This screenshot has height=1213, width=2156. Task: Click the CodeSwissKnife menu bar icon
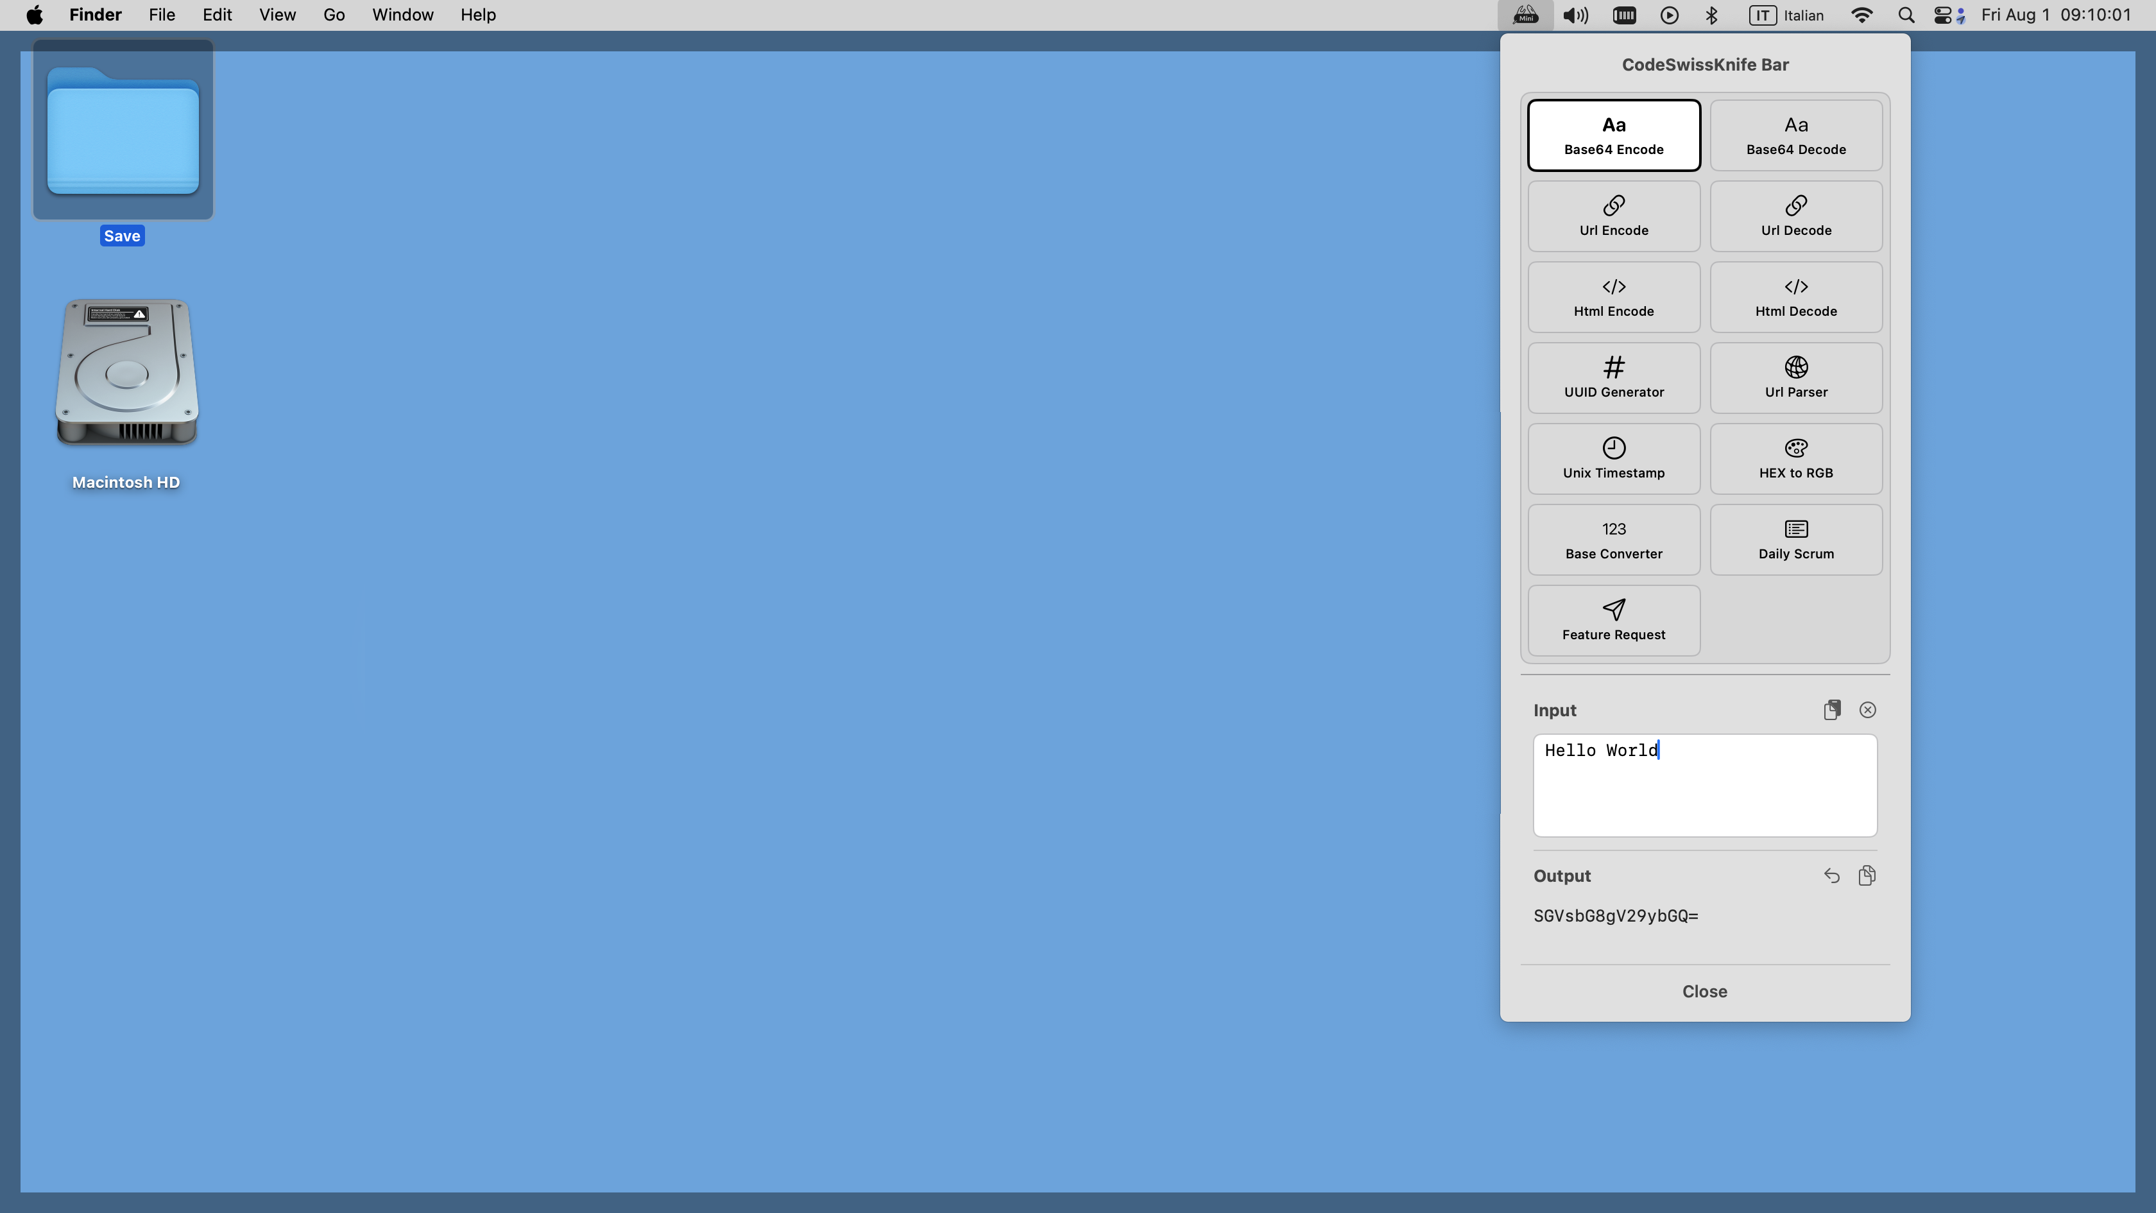1525,15
